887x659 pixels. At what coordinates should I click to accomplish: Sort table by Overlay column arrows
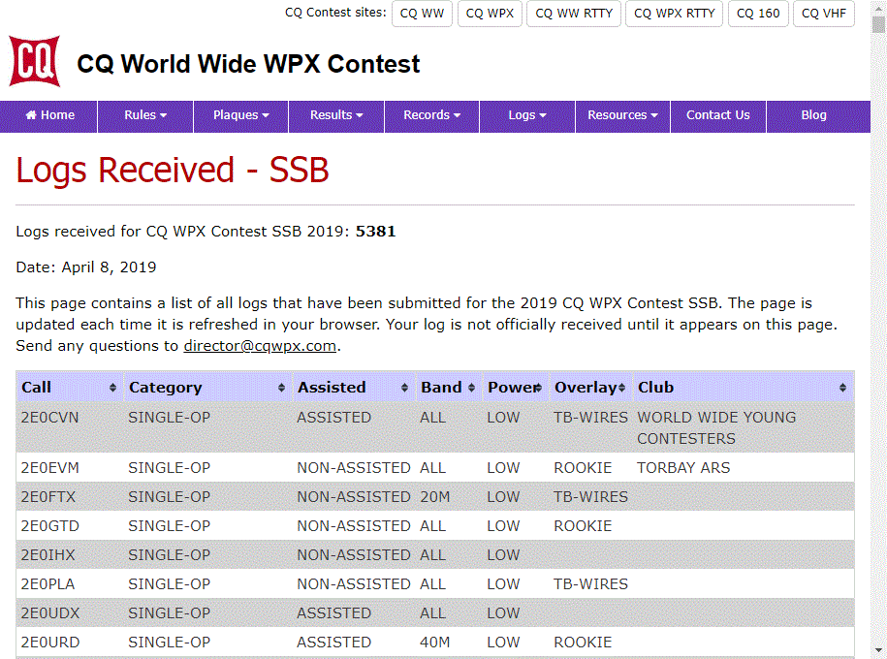[621, 388]
